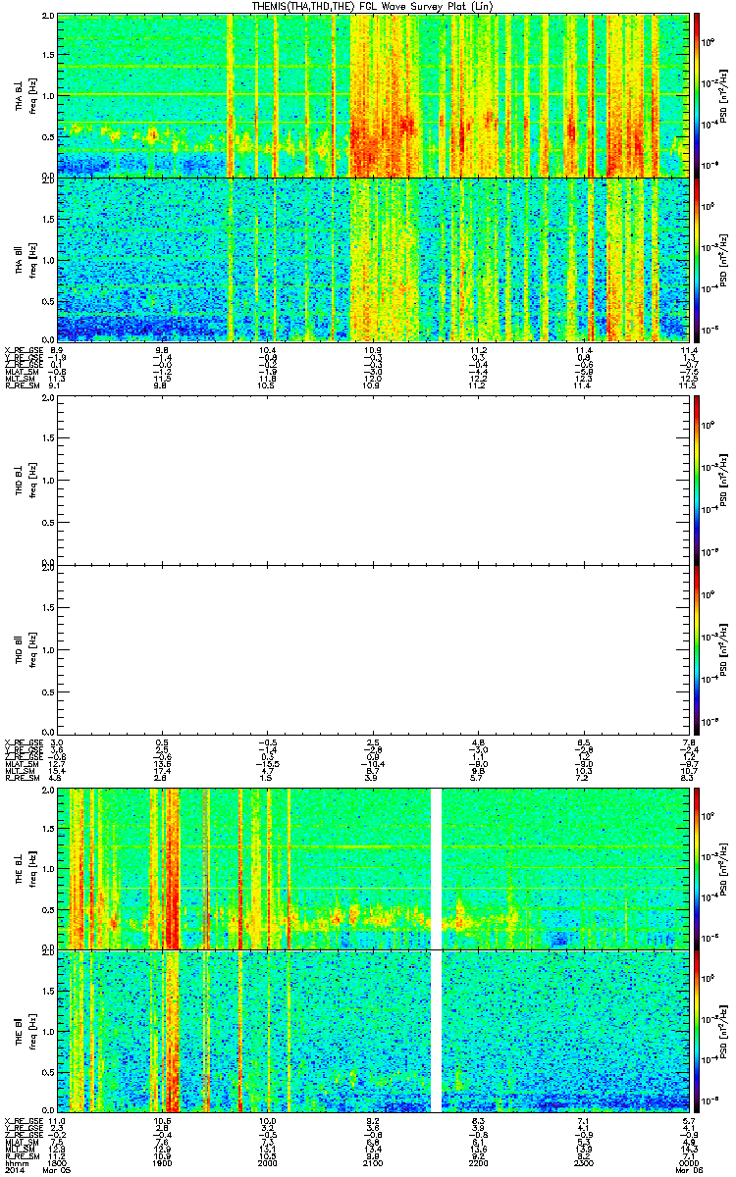Click the MLT_SM row label under THE panels

tap(19, 1148)
